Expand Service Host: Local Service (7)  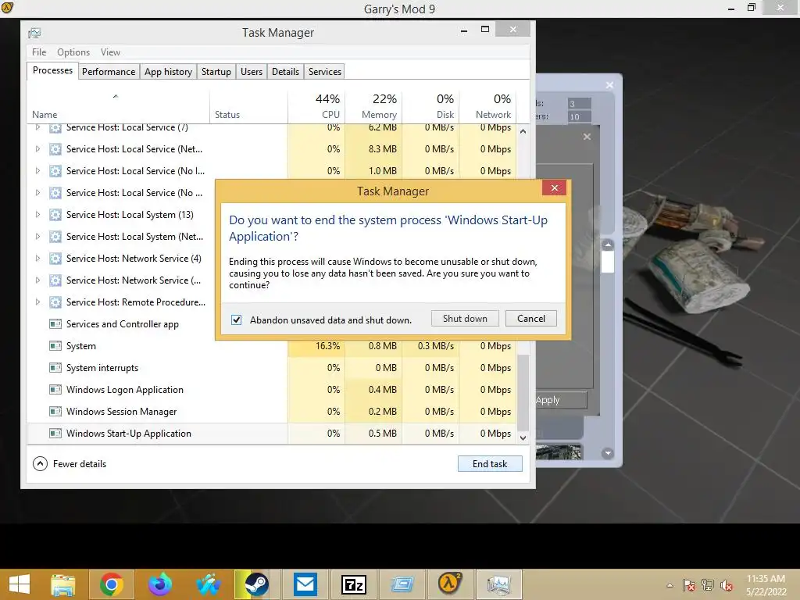(37, 127)
